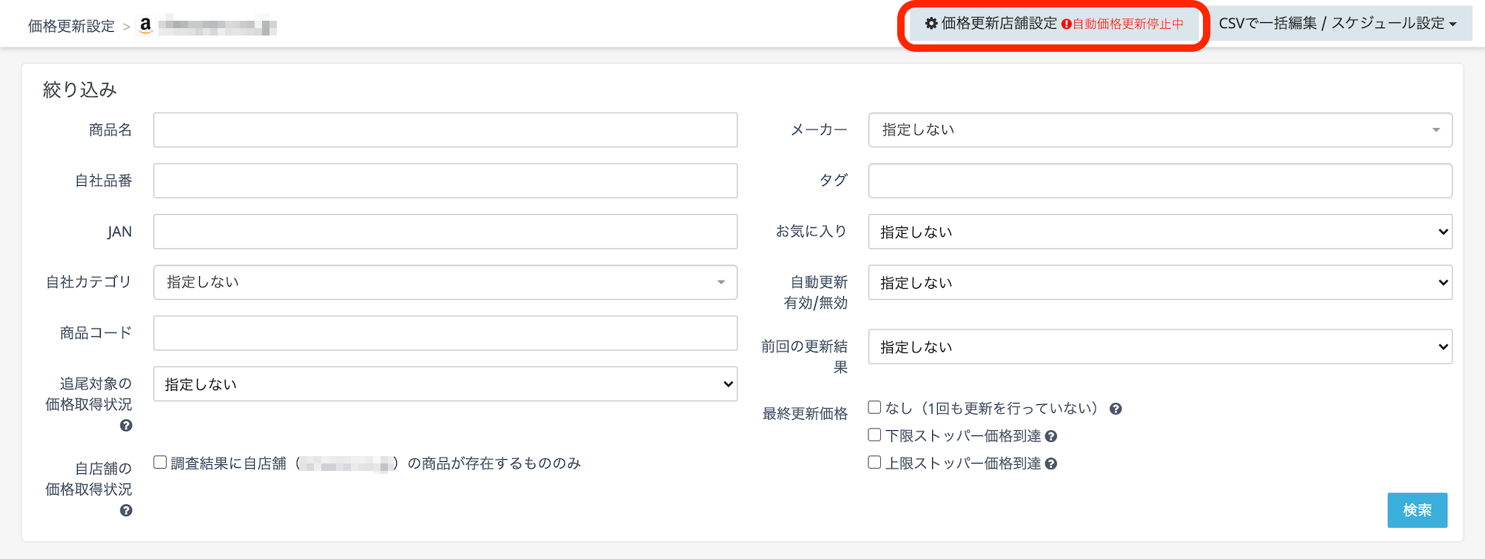Click help icon after 下限ストッパー価格到達
This screenshot has width=1485, height=559.
pos(1050,437)
